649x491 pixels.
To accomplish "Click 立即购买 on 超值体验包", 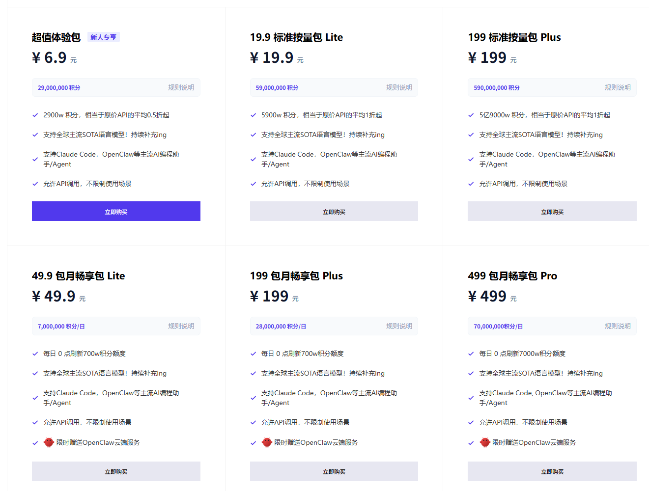I will pyautogui.click(x=116, y=211).
